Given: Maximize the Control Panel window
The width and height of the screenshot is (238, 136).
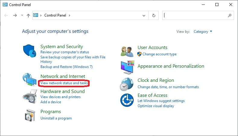Looking at the screenshot, I should [217, 5].
